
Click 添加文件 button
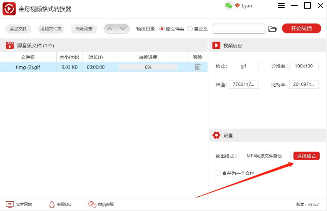point(18,29)
